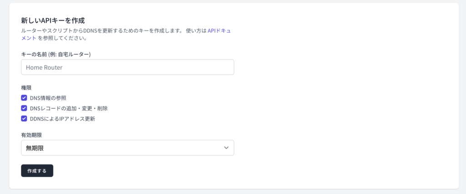The image size is (466, 194).
Task: Focus the キーの名前 input field
Action: tap(127, 67)
